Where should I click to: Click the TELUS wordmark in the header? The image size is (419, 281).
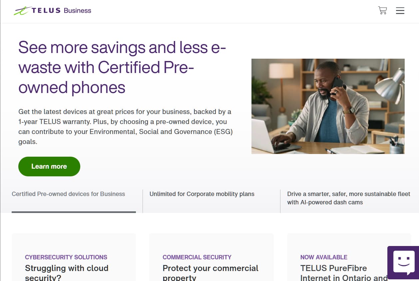point(46,11)
